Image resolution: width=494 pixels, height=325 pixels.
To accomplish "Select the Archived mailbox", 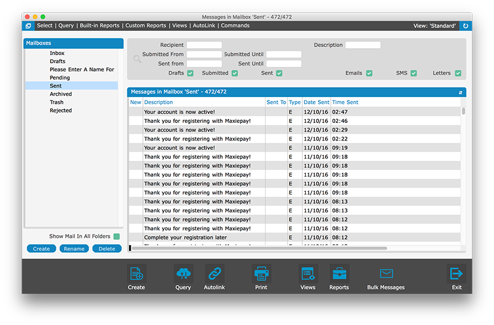I will [x=60, y=94].
